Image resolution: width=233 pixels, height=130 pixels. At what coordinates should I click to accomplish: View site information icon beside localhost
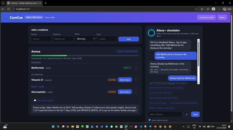click(x=14, y=9)
